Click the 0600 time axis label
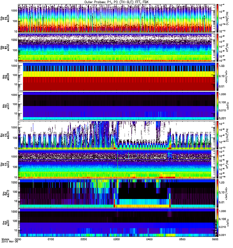 215,239
